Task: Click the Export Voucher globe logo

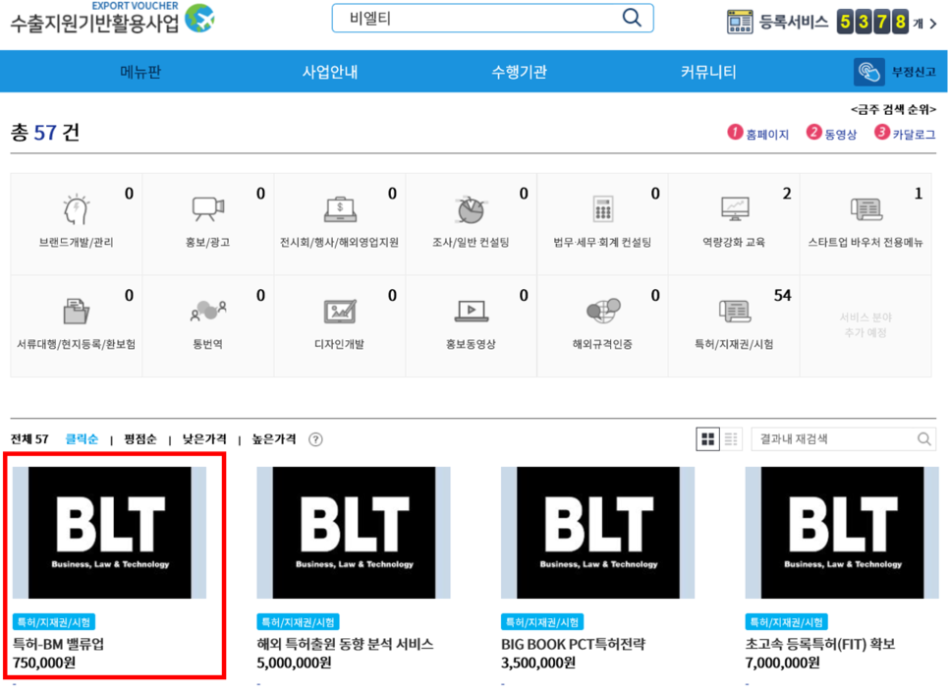Action: tap(199, 19)
